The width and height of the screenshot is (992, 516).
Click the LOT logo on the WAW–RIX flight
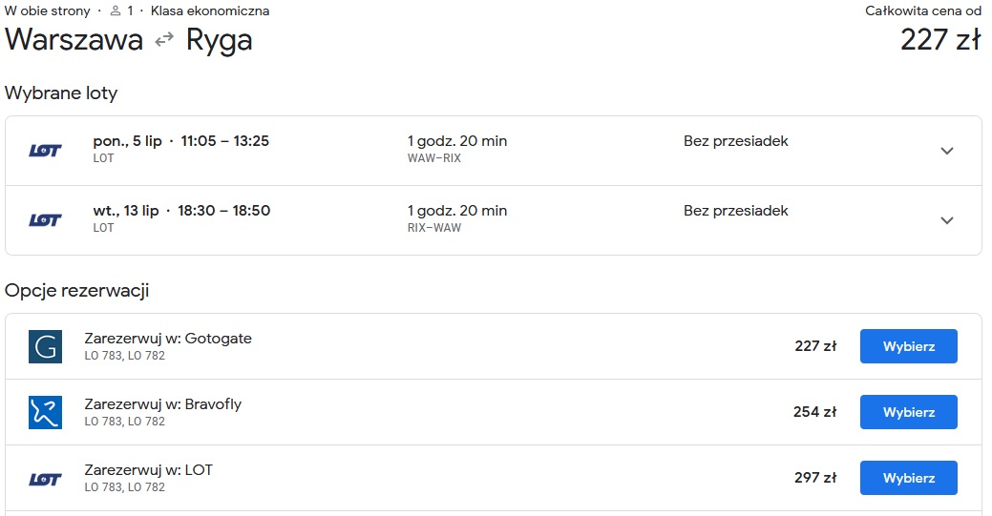45,151
